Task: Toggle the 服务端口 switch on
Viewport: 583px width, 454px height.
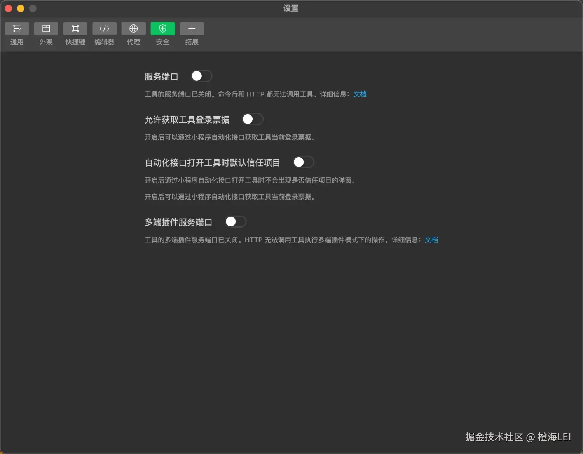Action: click(201, 76)
